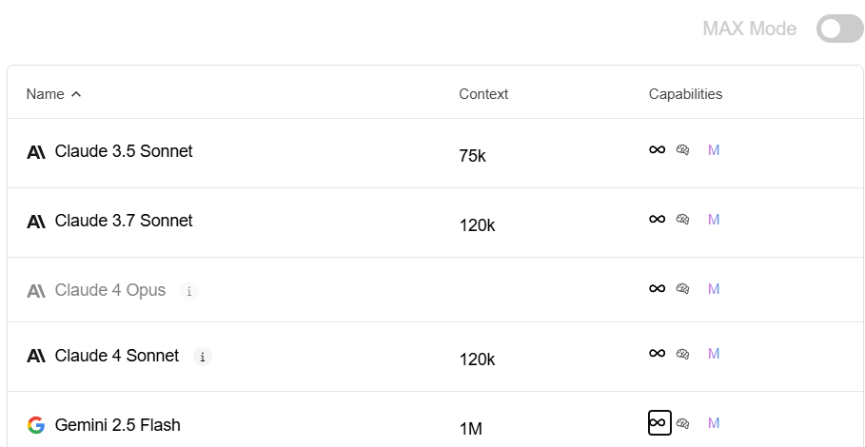
Task: Sort by the Name column arrow
Action: click(x=76, y=94)
